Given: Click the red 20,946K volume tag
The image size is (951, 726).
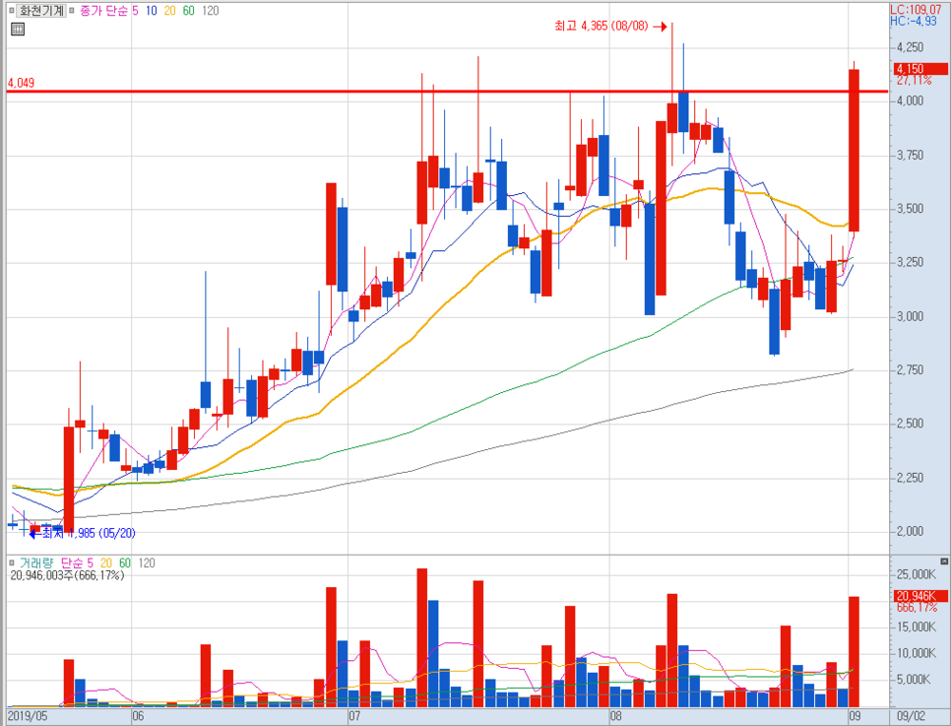Looking at the screenshot, I should (920, 596).
